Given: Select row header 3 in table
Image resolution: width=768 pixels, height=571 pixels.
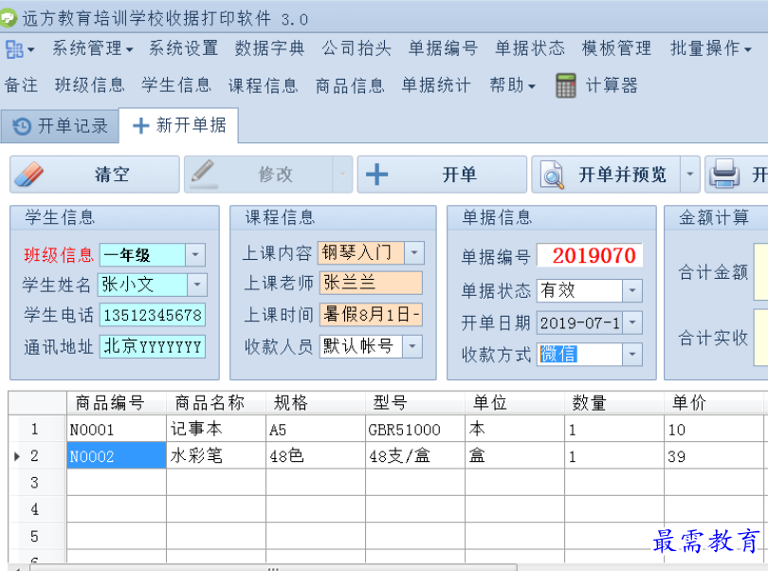Looking at the screenshot, I should pyautogui.click(x=37, y=482).
